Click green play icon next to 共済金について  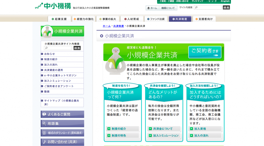(150, 129)
